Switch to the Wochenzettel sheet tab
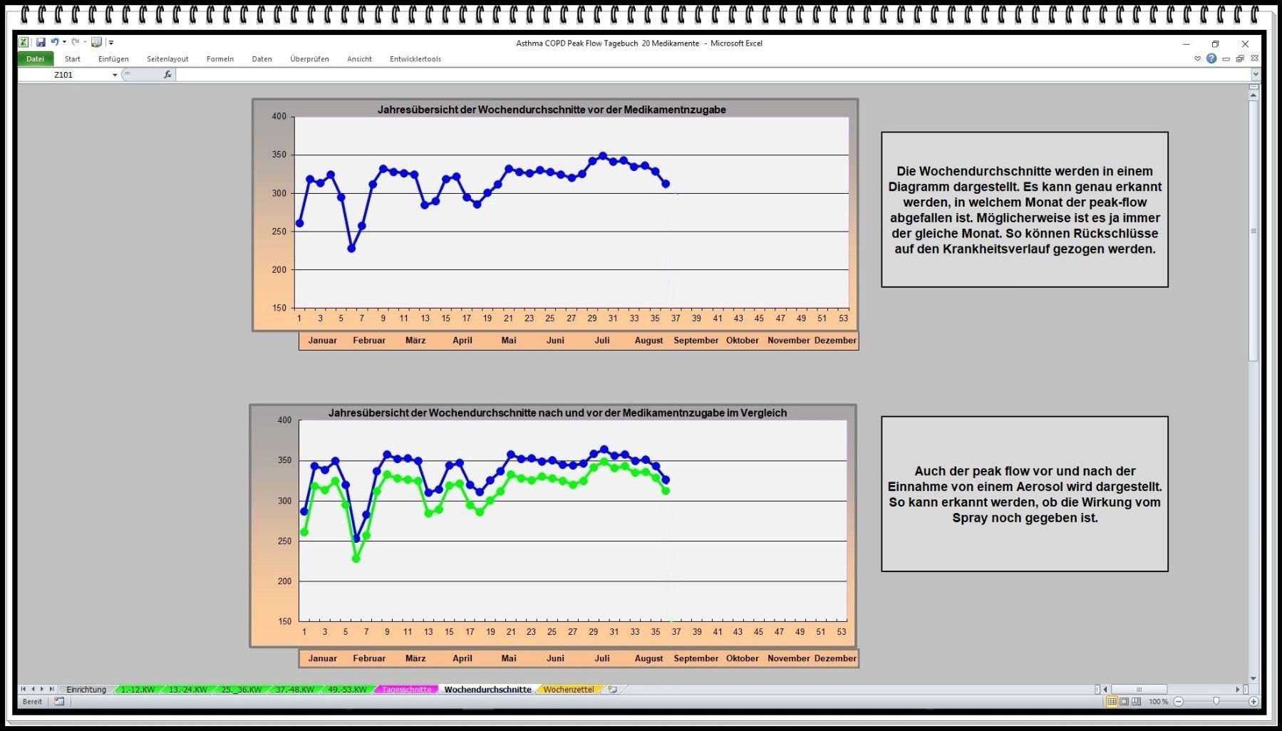Screen dimensions: 1282x731 (x=568, y=690)
